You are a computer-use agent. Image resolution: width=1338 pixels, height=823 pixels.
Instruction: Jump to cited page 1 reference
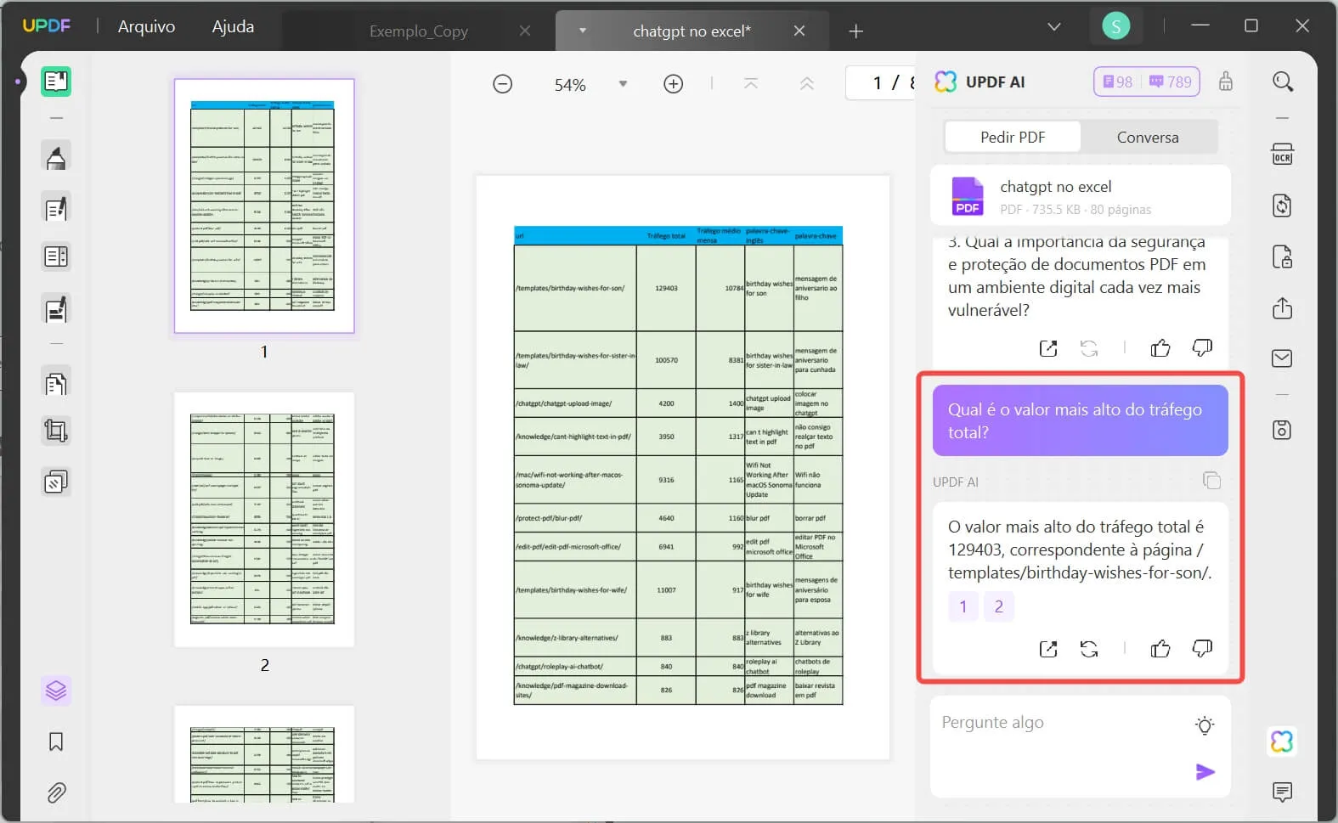click(x=963, y=606)
